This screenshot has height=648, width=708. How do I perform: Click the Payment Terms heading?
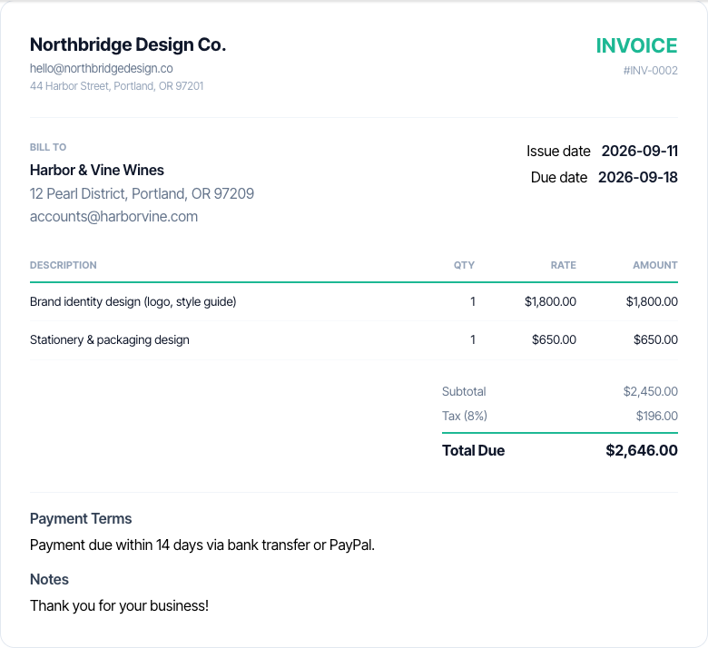pos(81,518)
